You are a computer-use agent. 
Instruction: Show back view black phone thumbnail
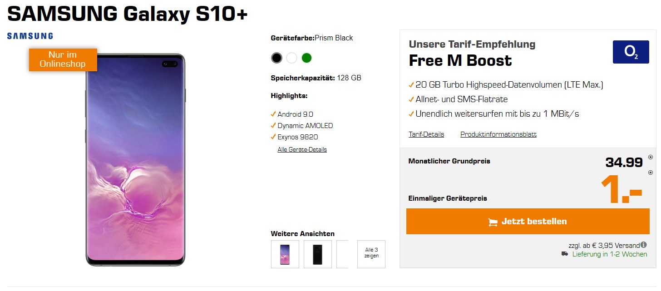[318, 254]
